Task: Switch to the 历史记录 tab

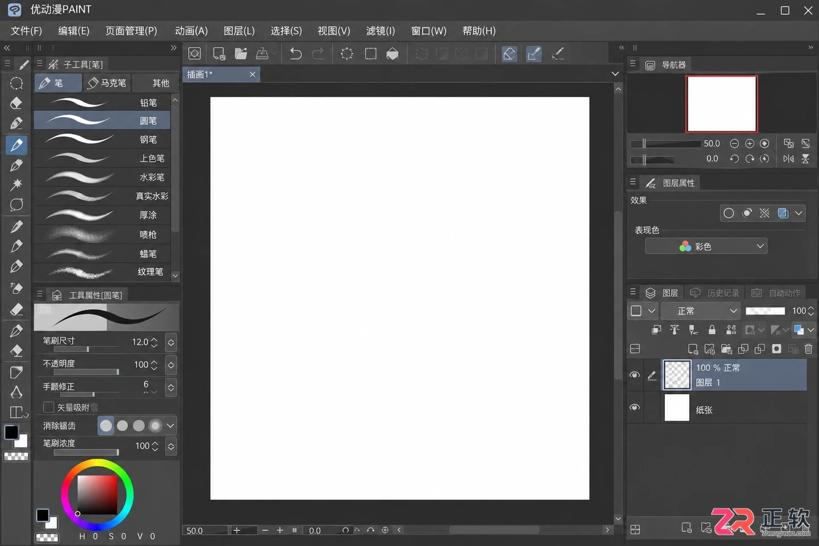Action: [x=715, y=293]
